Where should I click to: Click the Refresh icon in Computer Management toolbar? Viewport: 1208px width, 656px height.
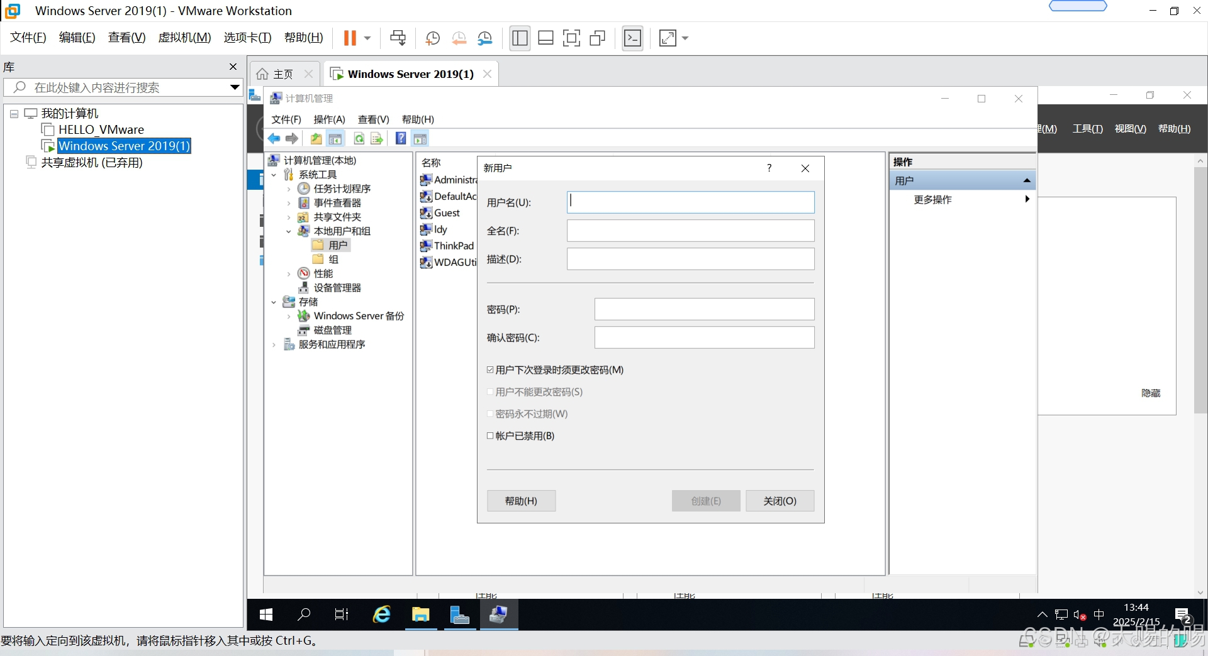[359, 139]
